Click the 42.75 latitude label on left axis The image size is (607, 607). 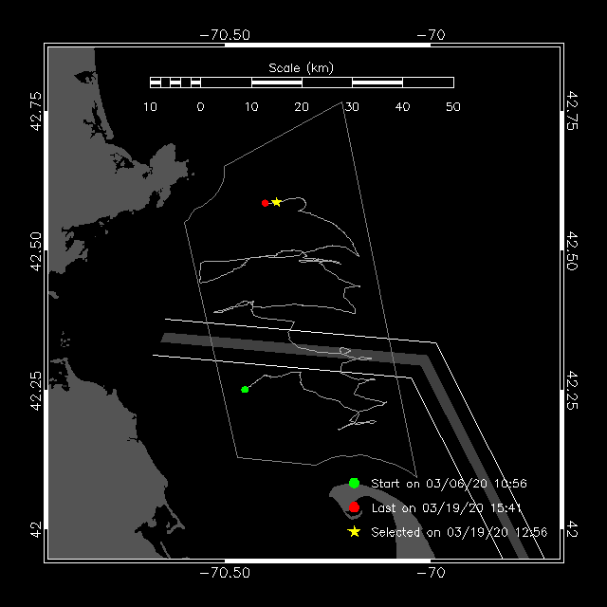click(x=36, y=111)
